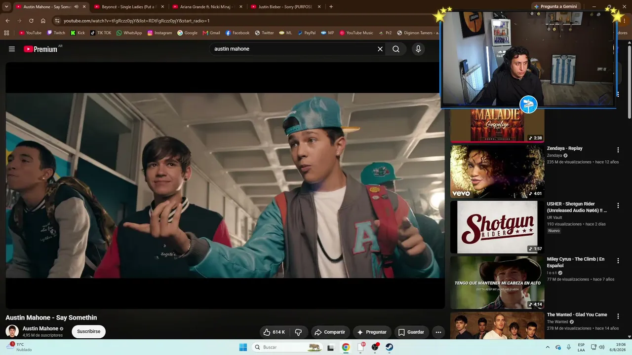
Task: Open a new browser tab
Action: click(x=331, y=7)
